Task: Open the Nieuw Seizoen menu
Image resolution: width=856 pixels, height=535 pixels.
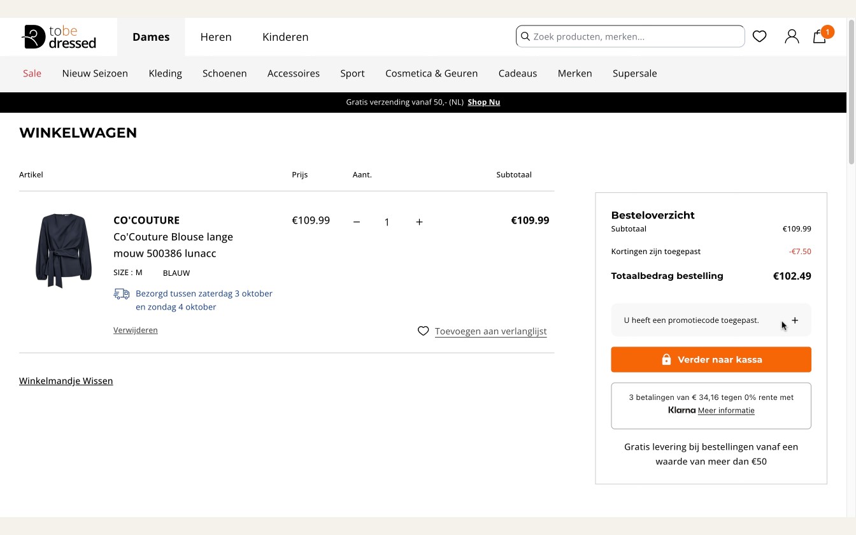Action: point(95,73)
